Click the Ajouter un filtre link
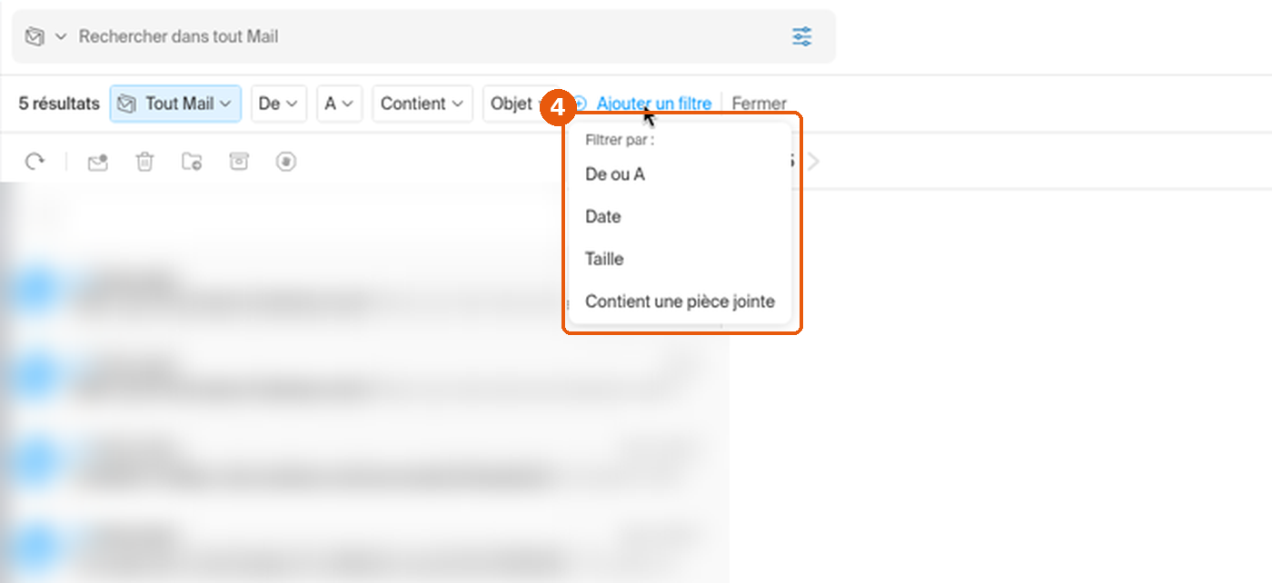Screen dimensions: 1272x583 (653, 104)
